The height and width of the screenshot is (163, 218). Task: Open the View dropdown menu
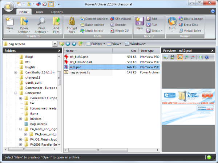point(114,44)
